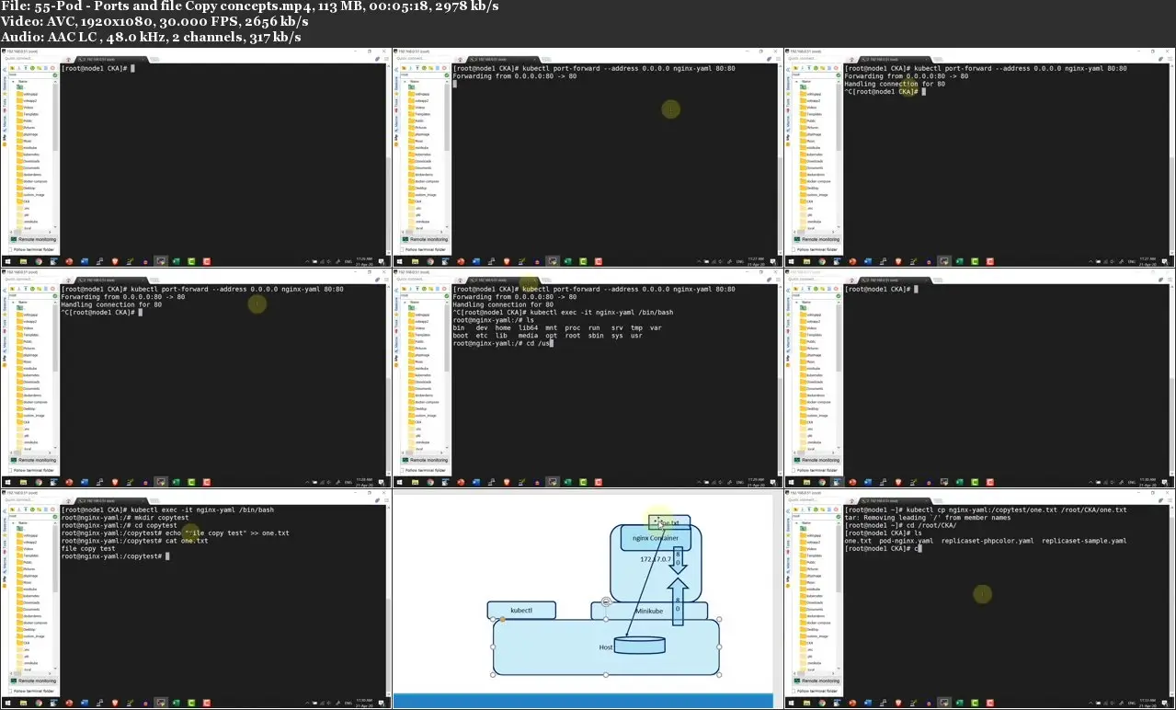Open Word taskbar icon in 'cd /us' frame
This screenshot has width=1176, height=710.
[477, 483]
